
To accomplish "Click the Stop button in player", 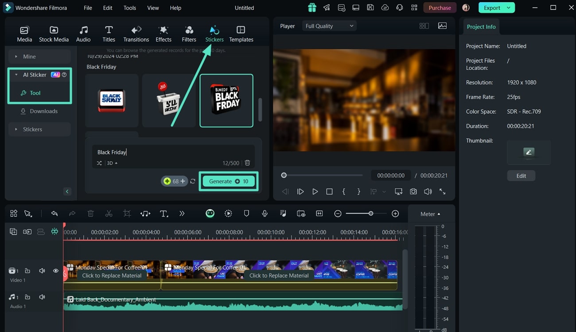I will 329,191.
